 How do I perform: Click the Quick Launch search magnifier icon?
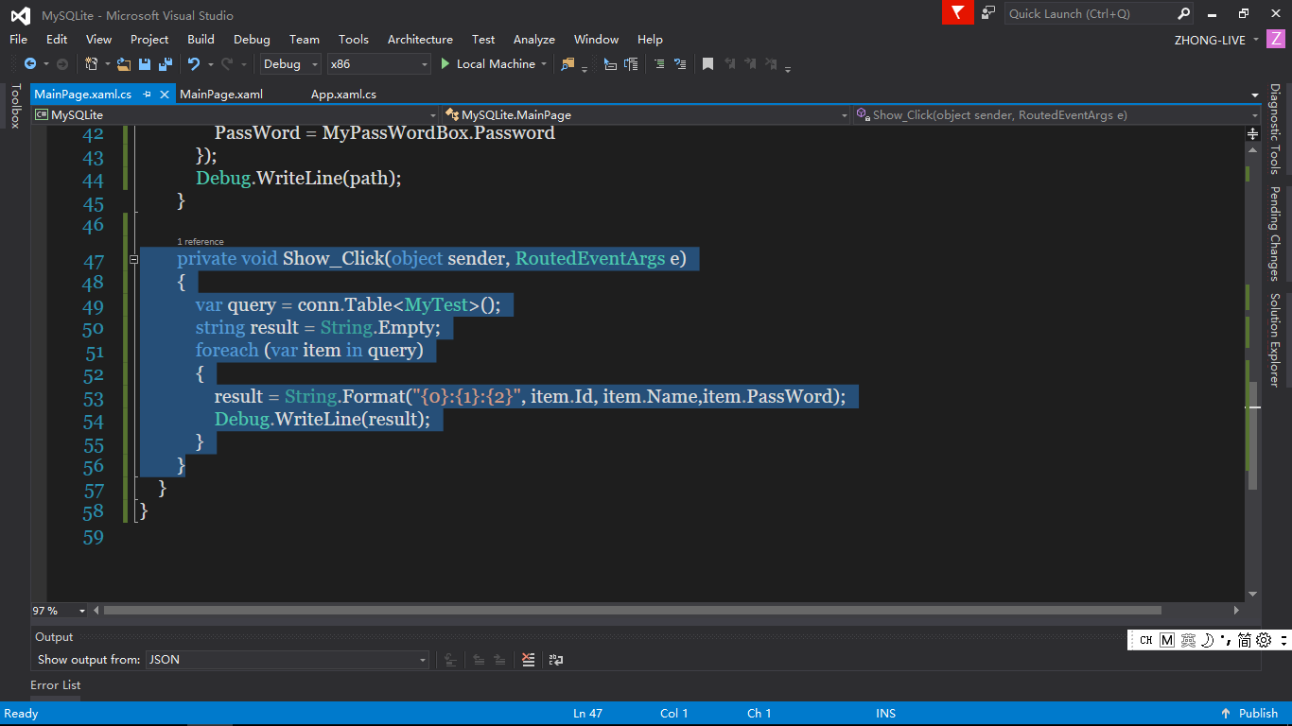[x=1183, y=13]
